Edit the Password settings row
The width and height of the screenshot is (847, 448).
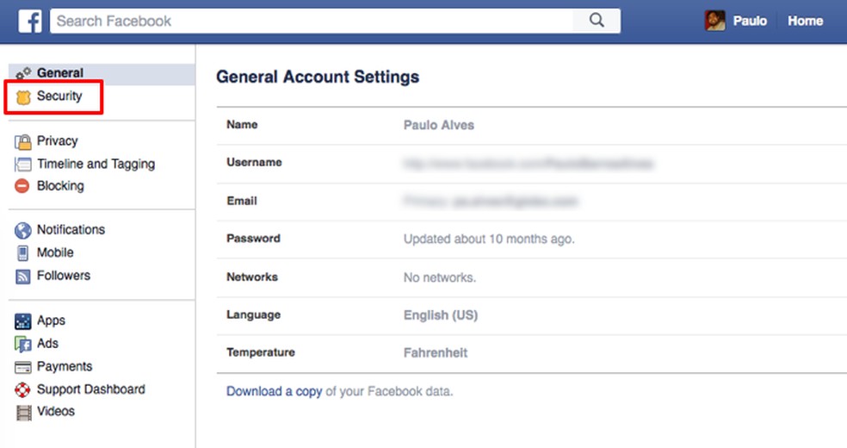pos(488,239)
